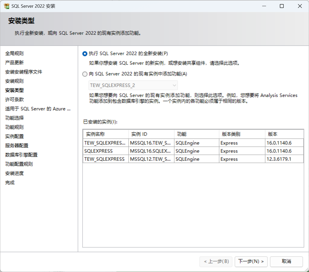
Task: Click the 功能 column header
Action: tap(196, 134)
